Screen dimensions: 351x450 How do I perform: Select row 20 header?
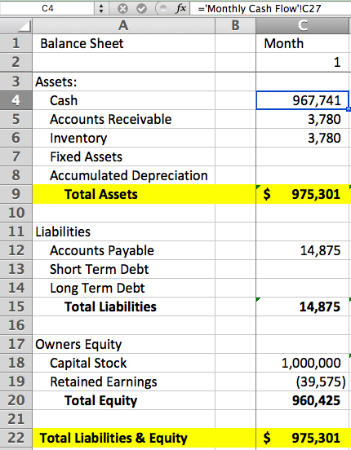[16, 400]
